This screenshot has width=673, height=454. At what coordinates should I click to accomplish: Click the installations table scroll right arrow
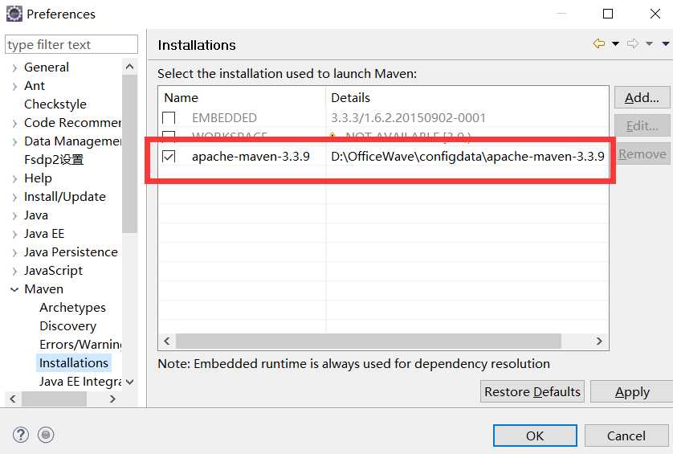click(599, 342)
